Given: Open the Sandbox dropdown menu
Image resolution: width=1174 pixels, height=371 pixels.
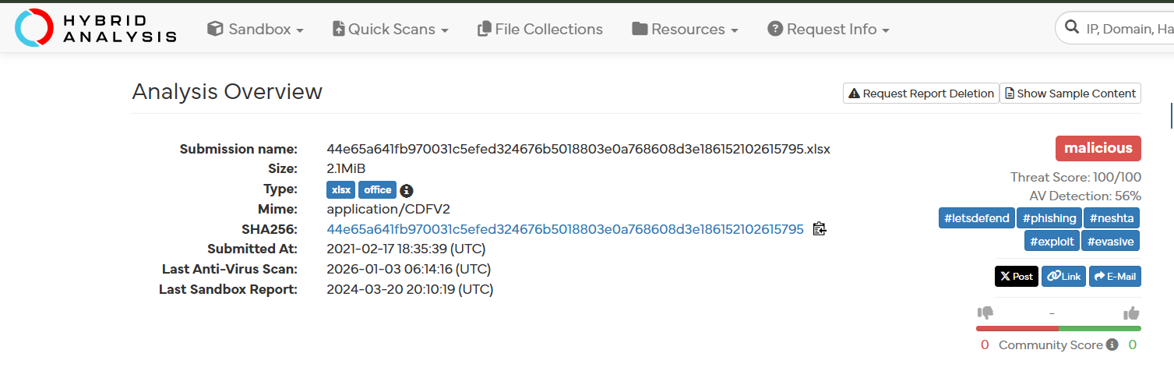Looking at the screenshot, I should 256,30.
